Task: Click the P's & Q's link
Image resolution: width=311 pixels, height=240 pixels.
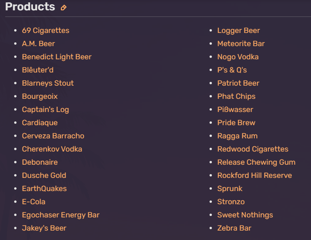Action: [x=232, y=70]
